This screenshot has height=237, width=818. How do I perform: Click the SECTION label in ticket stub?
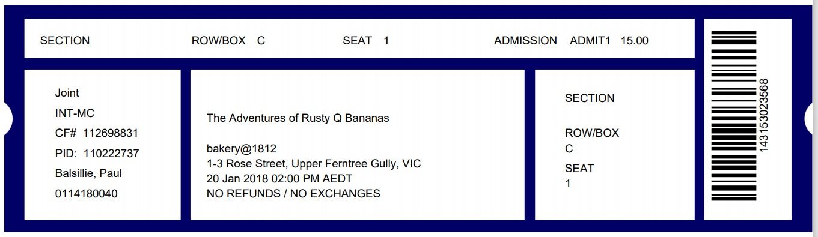590,98
